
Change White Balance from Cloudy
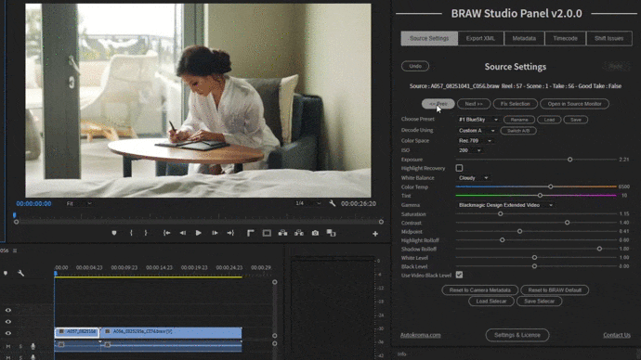click(x=474, y=178)
